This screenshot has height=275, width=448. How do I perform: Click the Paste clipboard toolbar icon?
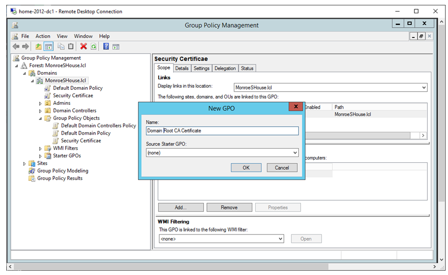[71, 46]
